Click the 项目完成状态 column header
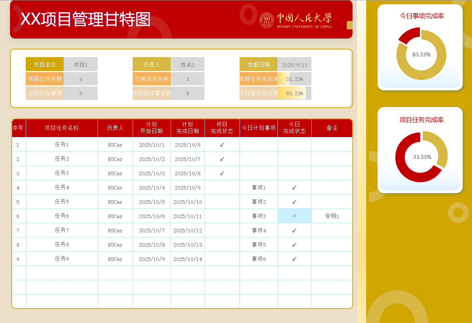The image size is (472, 323). point(222,128)
